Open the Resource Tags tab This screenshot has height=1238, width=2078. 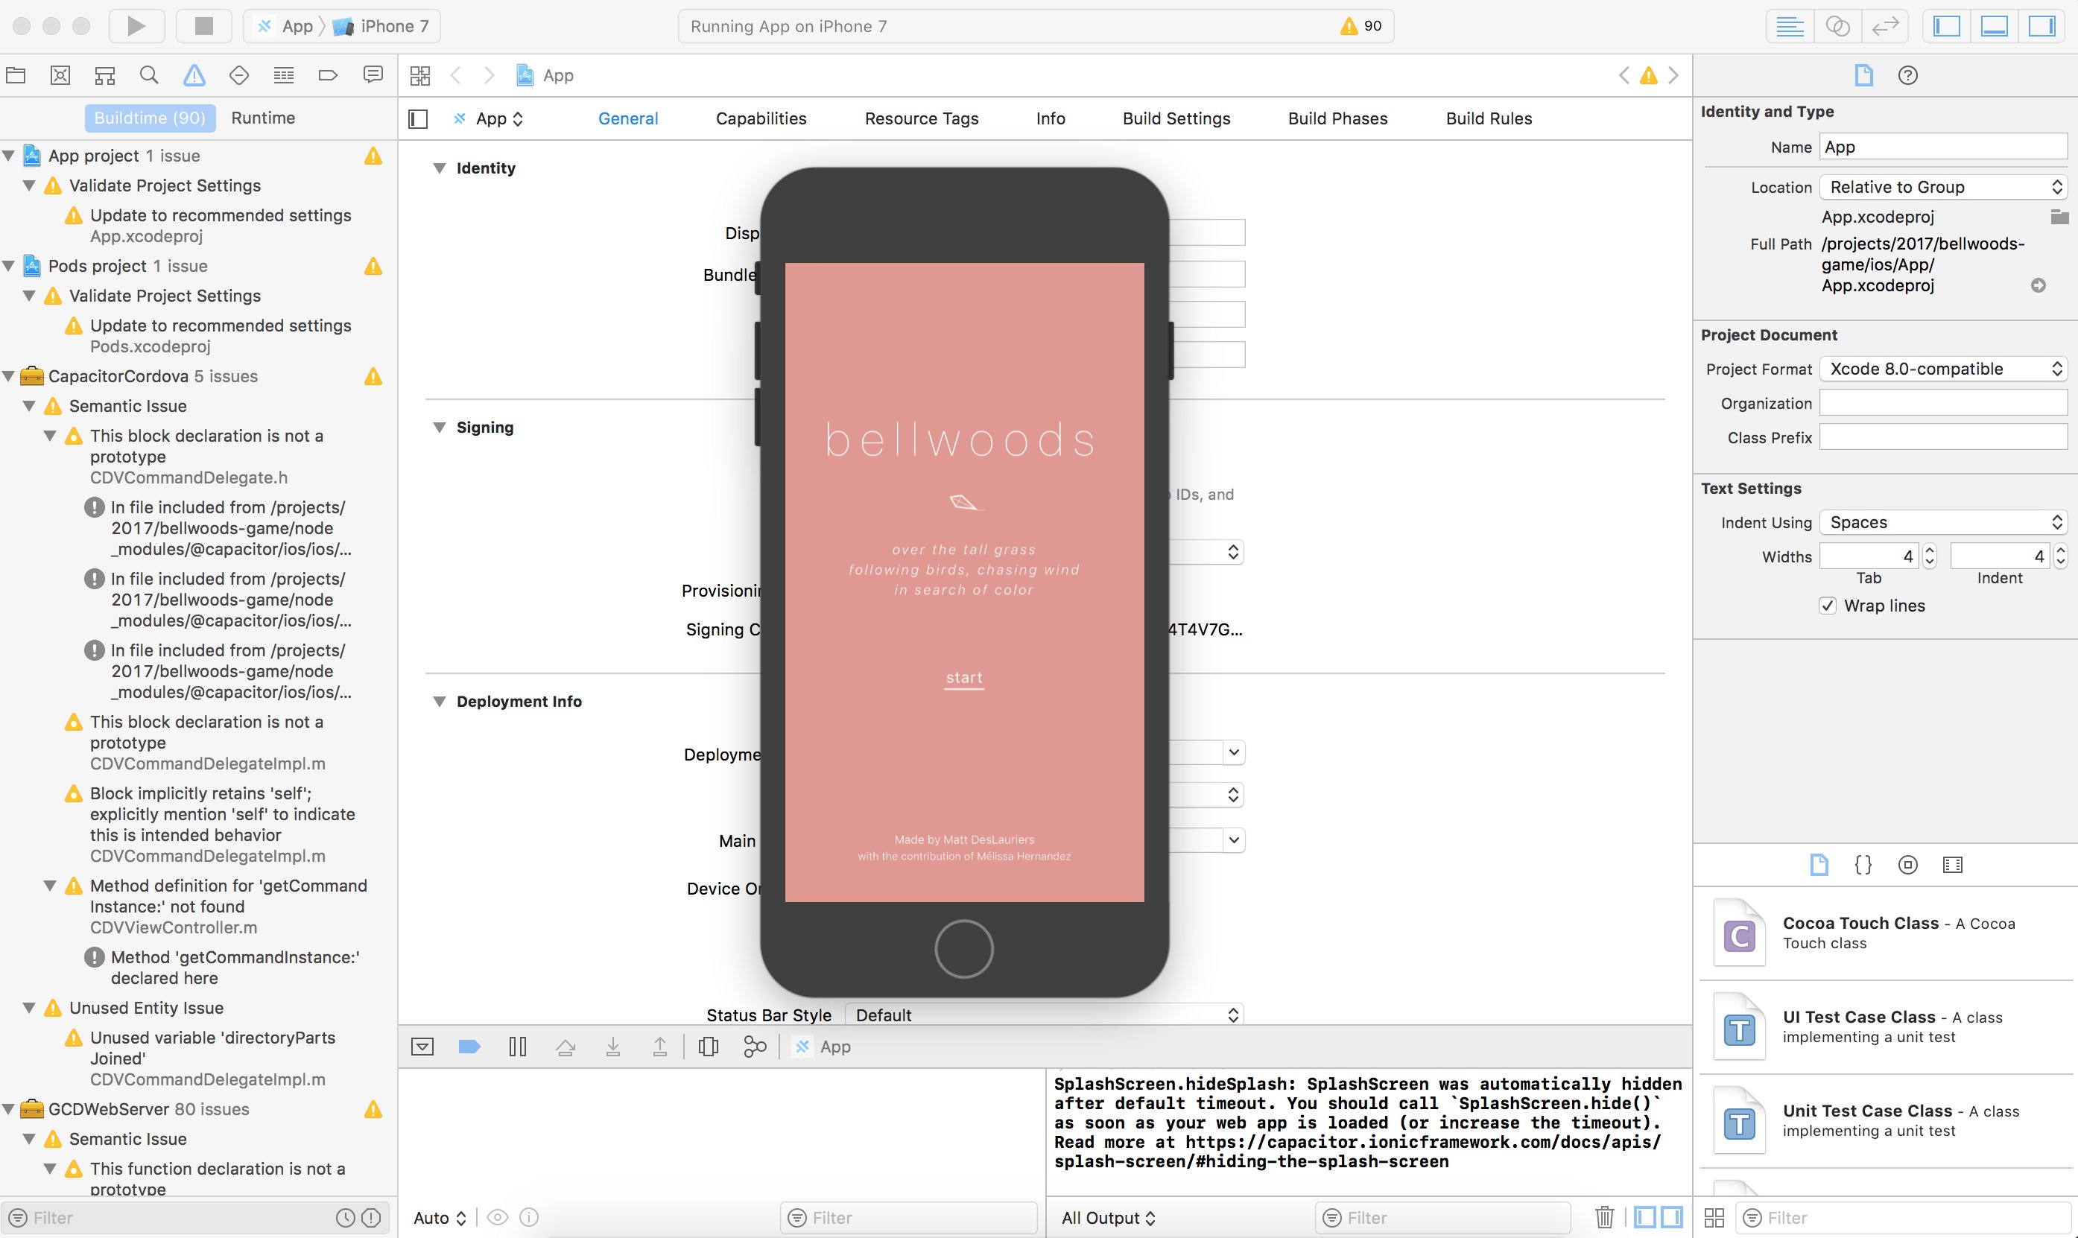(922, 118)
